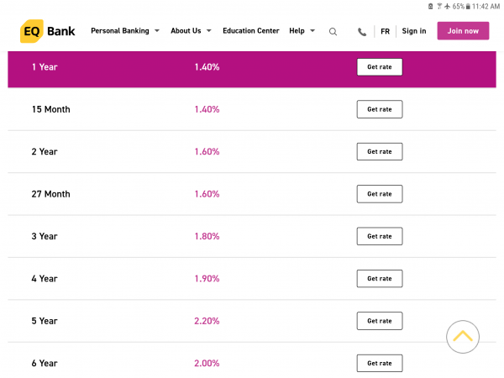
Task: Tap the airplane mode status icon
Action: click(x=447, y=6)
